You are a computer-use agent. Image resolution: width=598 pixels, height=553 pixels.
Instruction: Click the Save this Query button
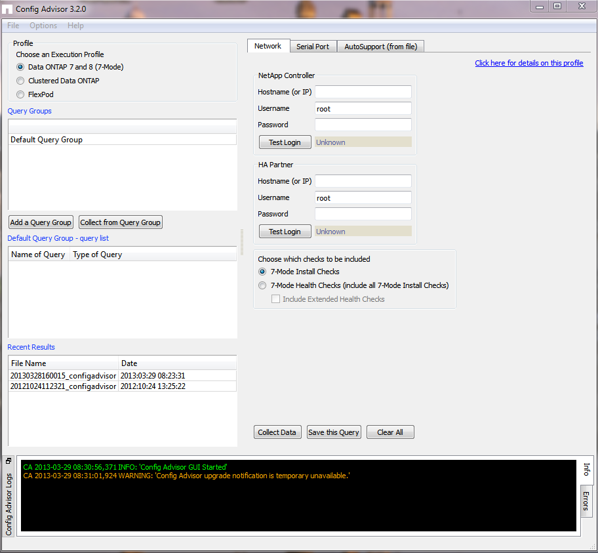click(334, 432)
